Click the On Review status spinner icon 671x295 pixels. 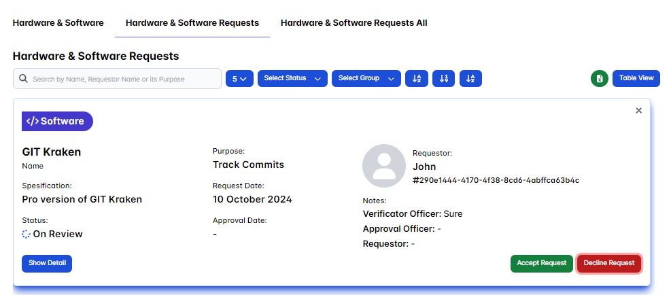[27, 234]
